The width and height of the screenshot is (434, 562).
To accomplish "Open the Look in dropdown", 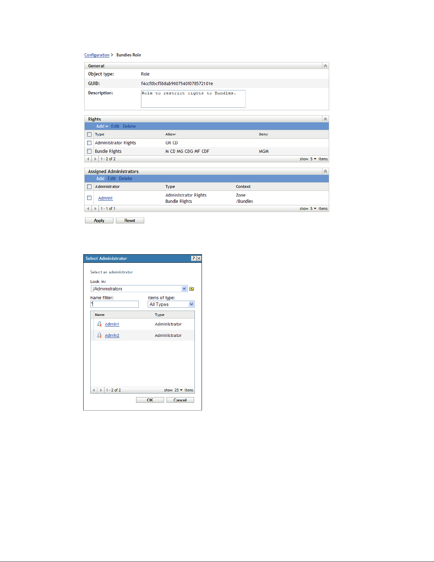I will pyautogui.click(x=184, y=289).
